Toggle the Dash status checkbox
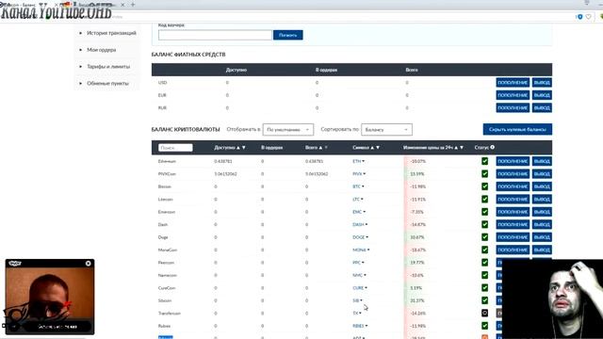Image resolution: width=603 pixels, height=339 pixels. point(484,224)
